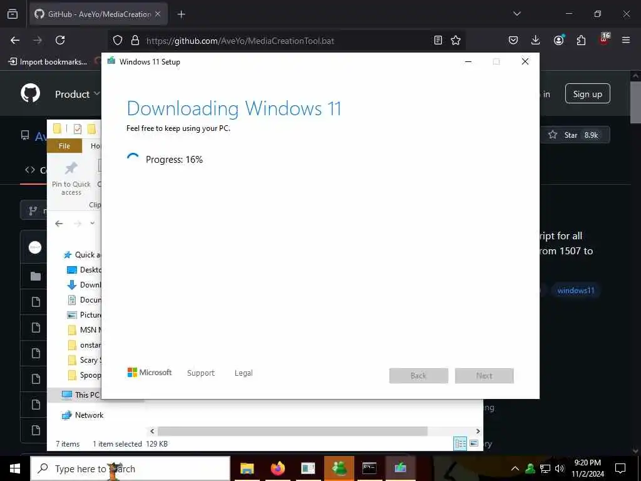Go back in File Explorer navigation

(59, 224)
